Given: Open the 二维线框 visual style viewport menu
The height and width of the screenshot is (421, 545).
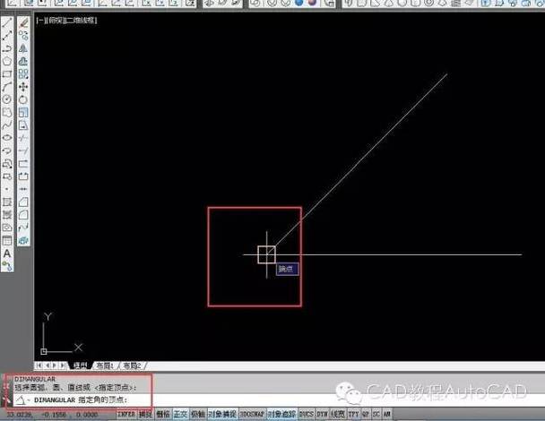Looking at the screenshot, I should (x=81, y=20).
